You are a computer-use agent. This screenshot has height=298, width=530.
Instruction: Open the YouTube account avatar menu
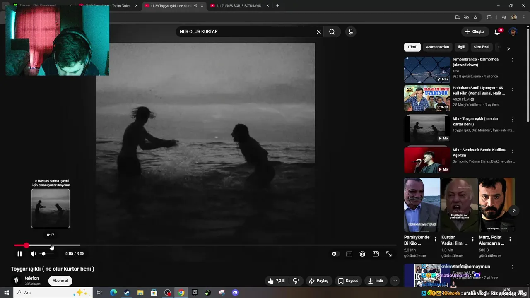[513, 31]
